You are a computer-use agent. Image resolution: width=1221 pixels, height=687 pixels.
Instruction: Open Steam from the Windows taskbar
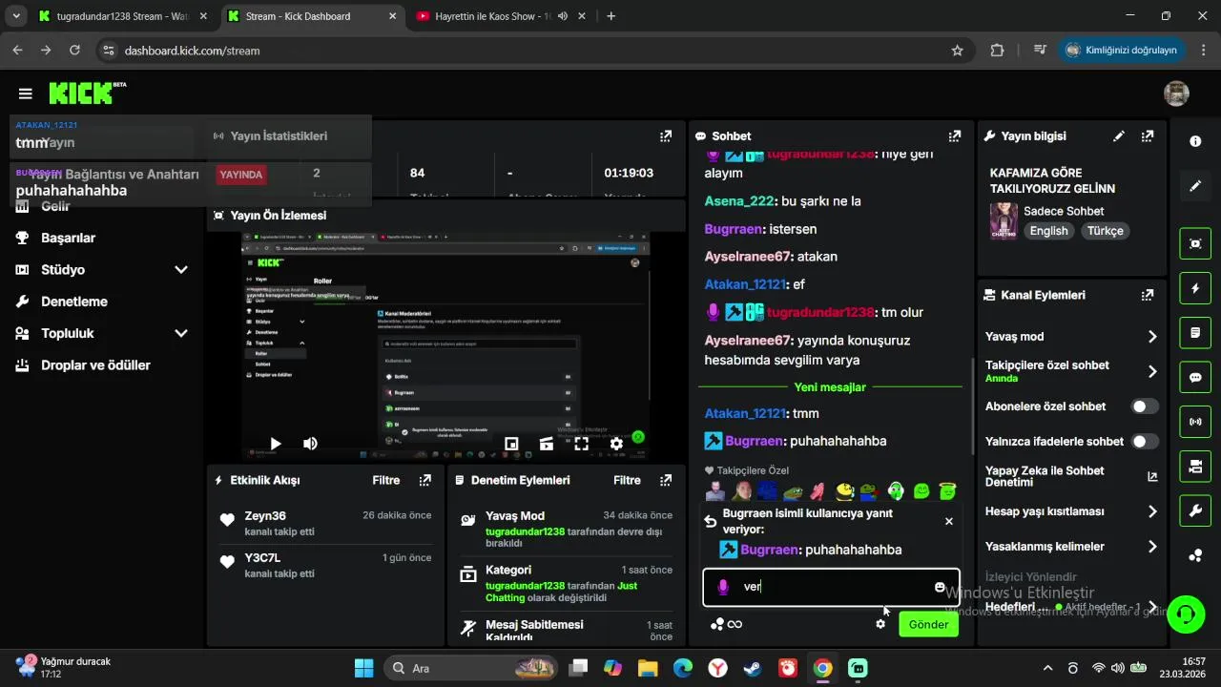tap(753, 668)
